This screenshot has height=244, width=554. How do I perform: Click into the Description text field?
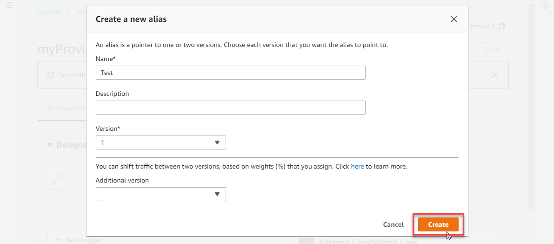tap(230, 108)
